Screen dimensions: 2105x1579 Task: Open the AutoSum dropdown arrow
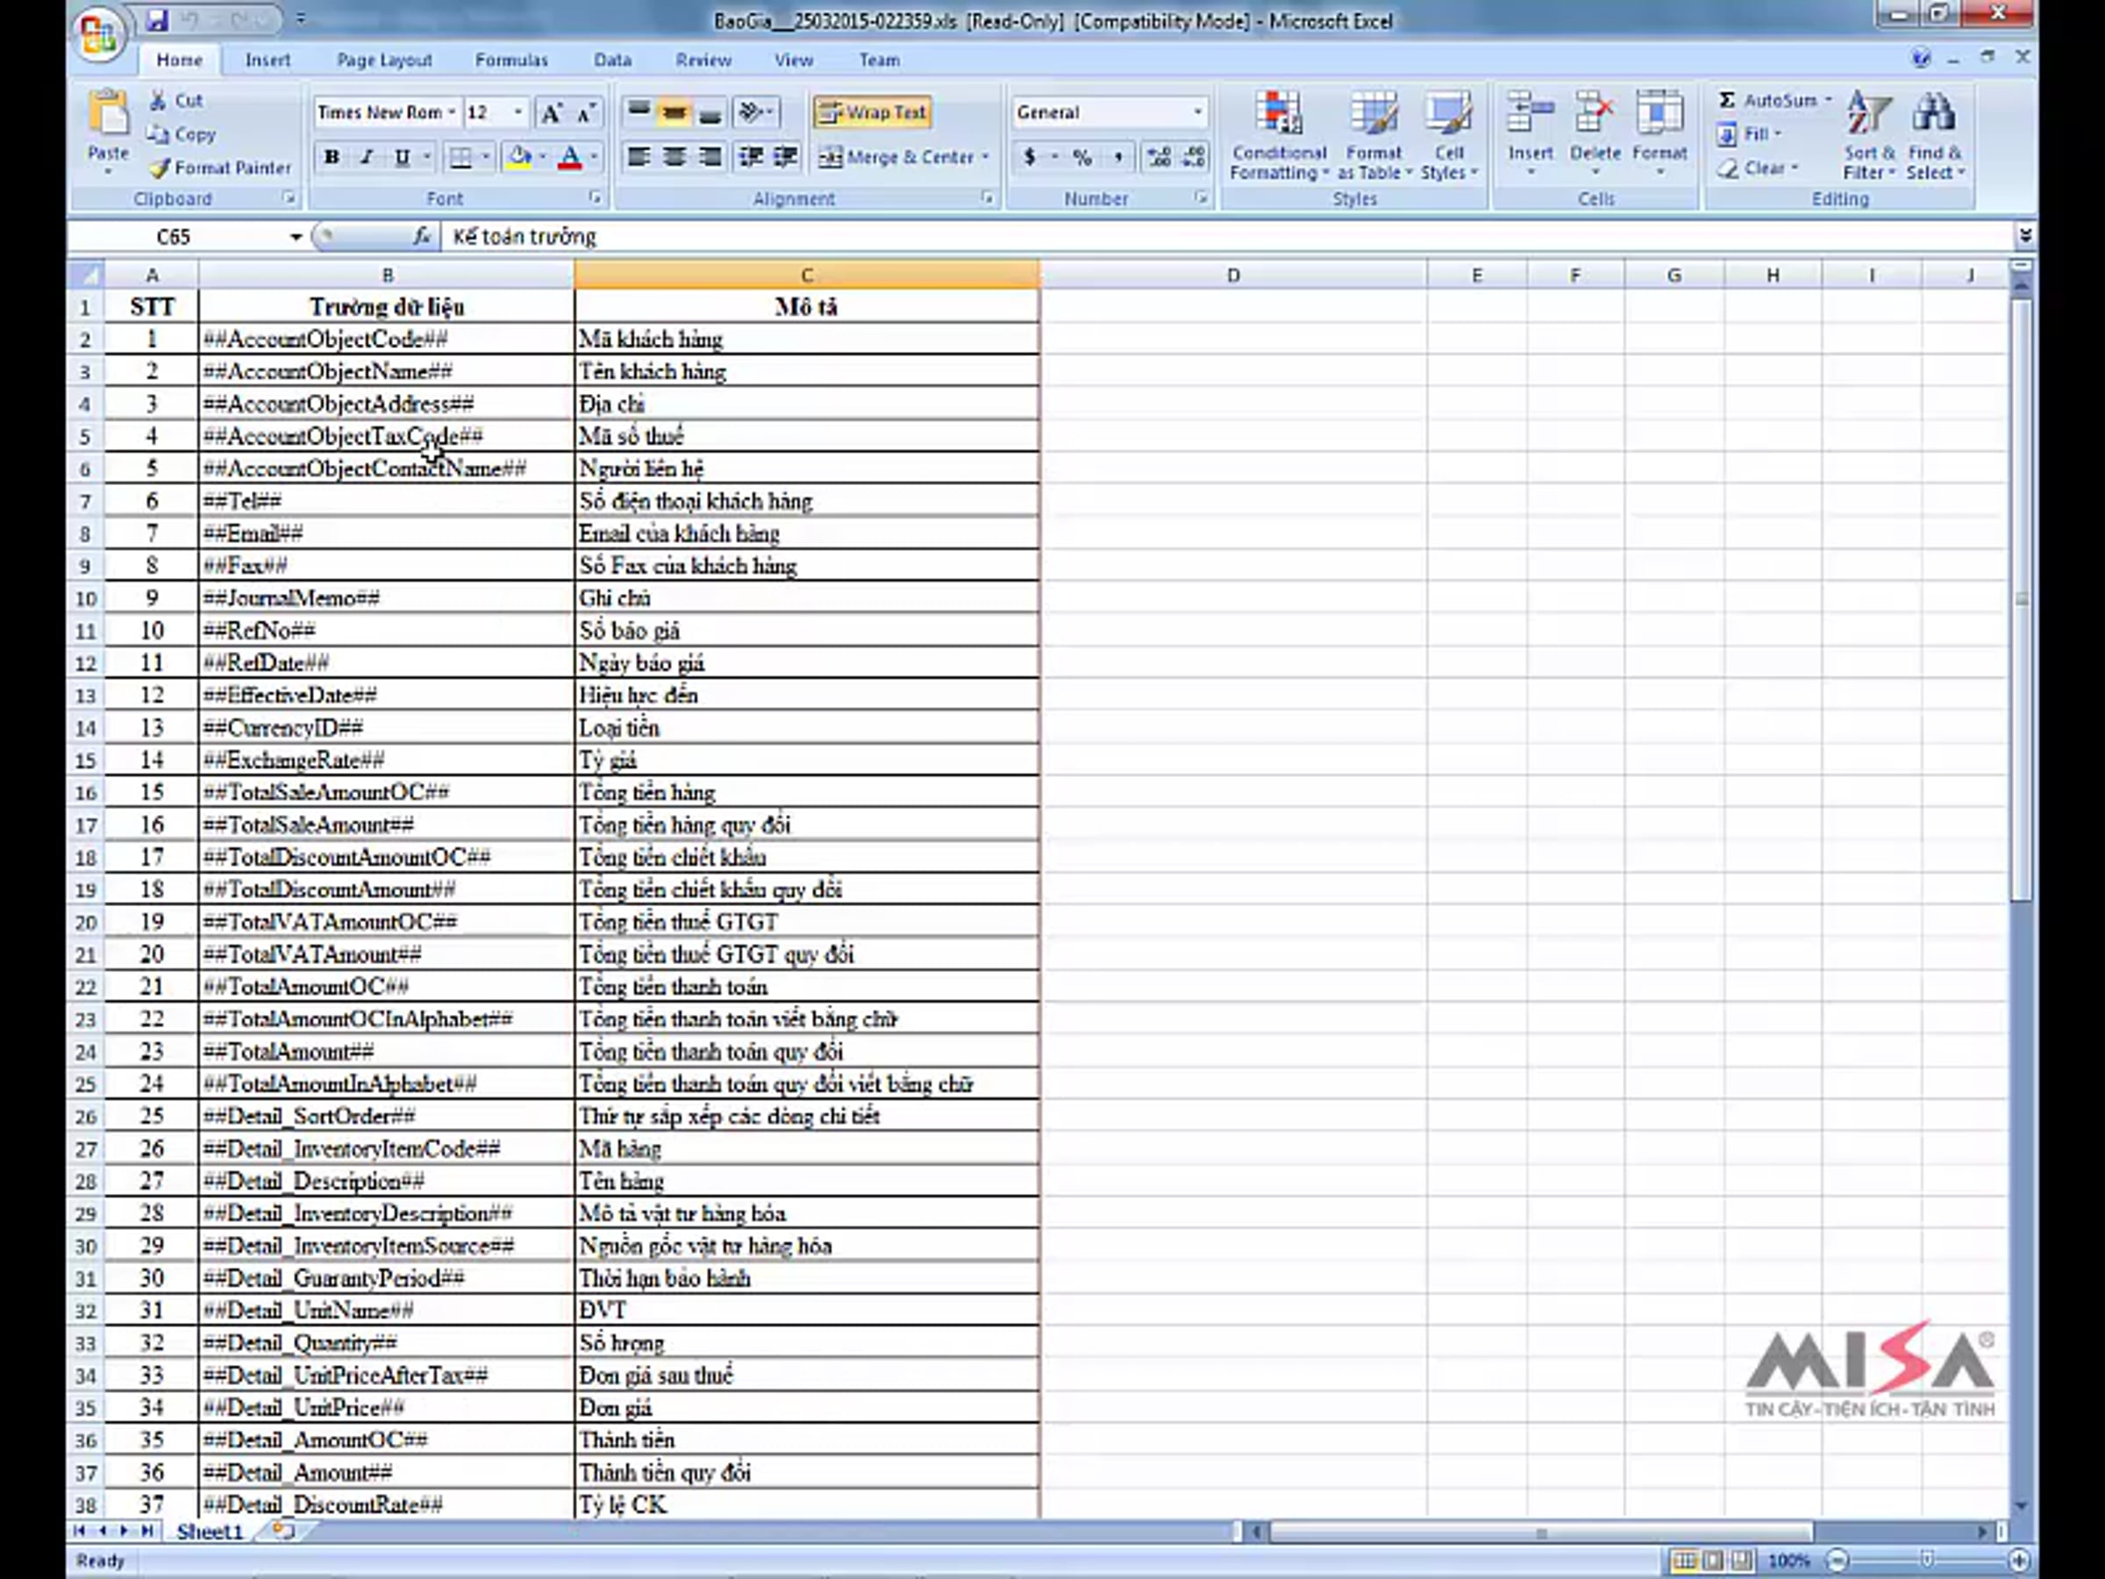[1827, 100]
